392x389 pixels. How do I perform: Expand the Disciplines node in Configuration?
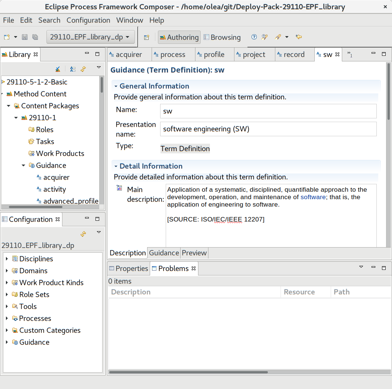[7, 258]
